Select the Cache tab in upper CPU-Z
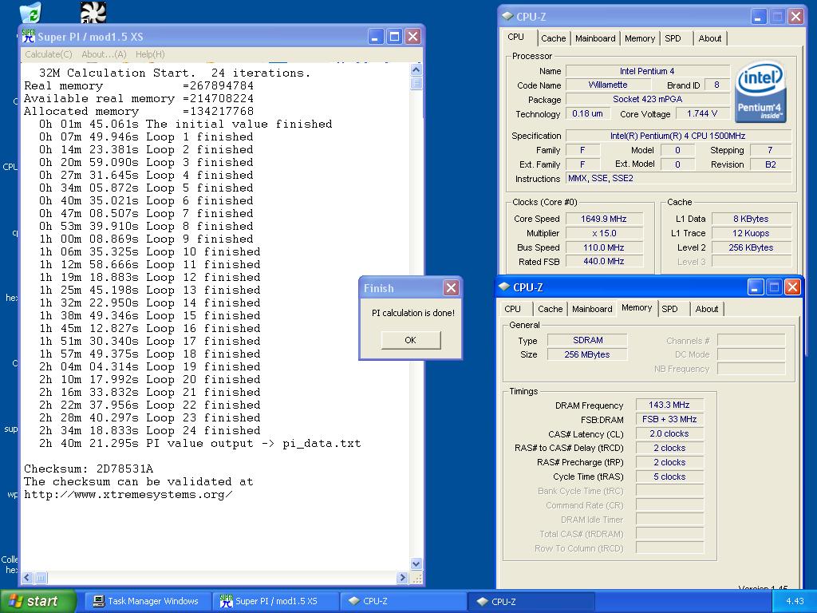Screen dimensions: 817x613 (553, 38)
